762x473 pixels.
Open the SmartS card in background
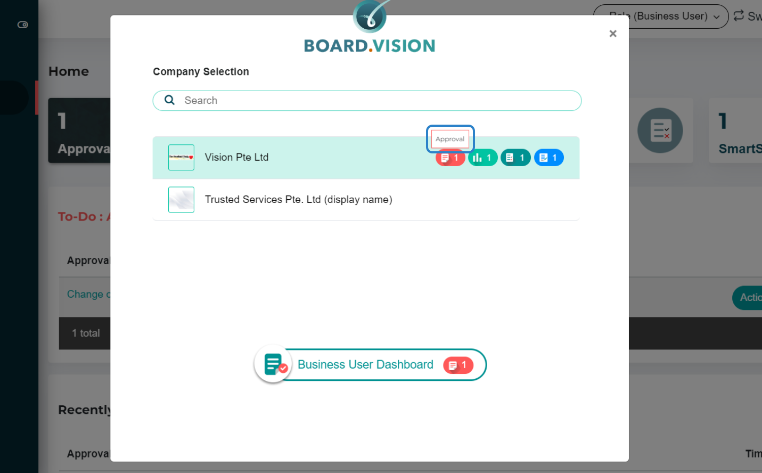735,131
